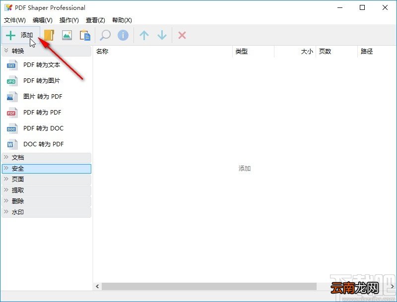Click the JPG file icon
The width and height of the screenshot is (397, 302).
[x=12, y=81]
